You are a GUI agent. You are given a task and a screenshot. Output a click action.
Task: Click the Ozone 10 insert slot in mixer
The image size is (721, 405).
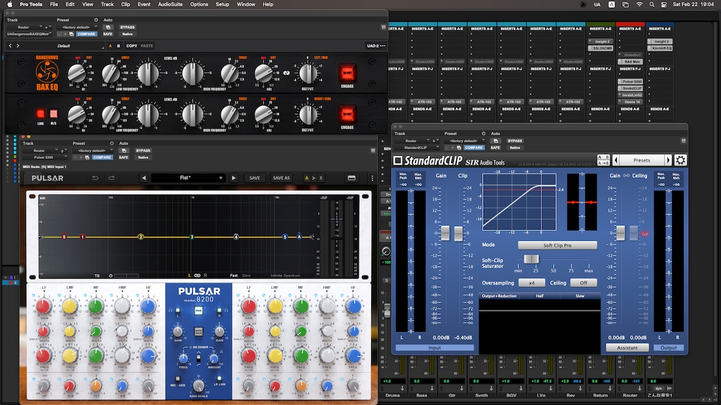[630, 101]
